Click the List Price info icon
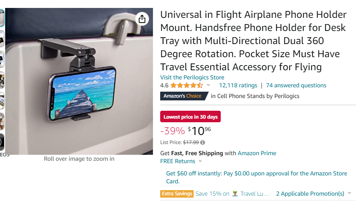 [x=203, y=142]
